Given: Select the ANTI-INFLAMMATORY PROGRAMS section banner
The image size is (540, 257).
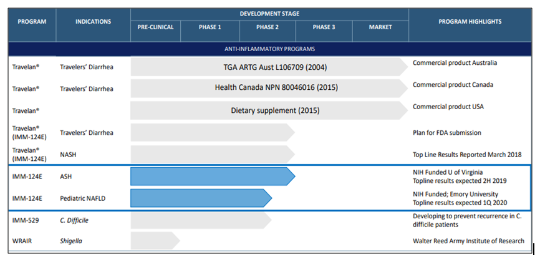Looking at the screenshot, I should (x=269, y=49).
